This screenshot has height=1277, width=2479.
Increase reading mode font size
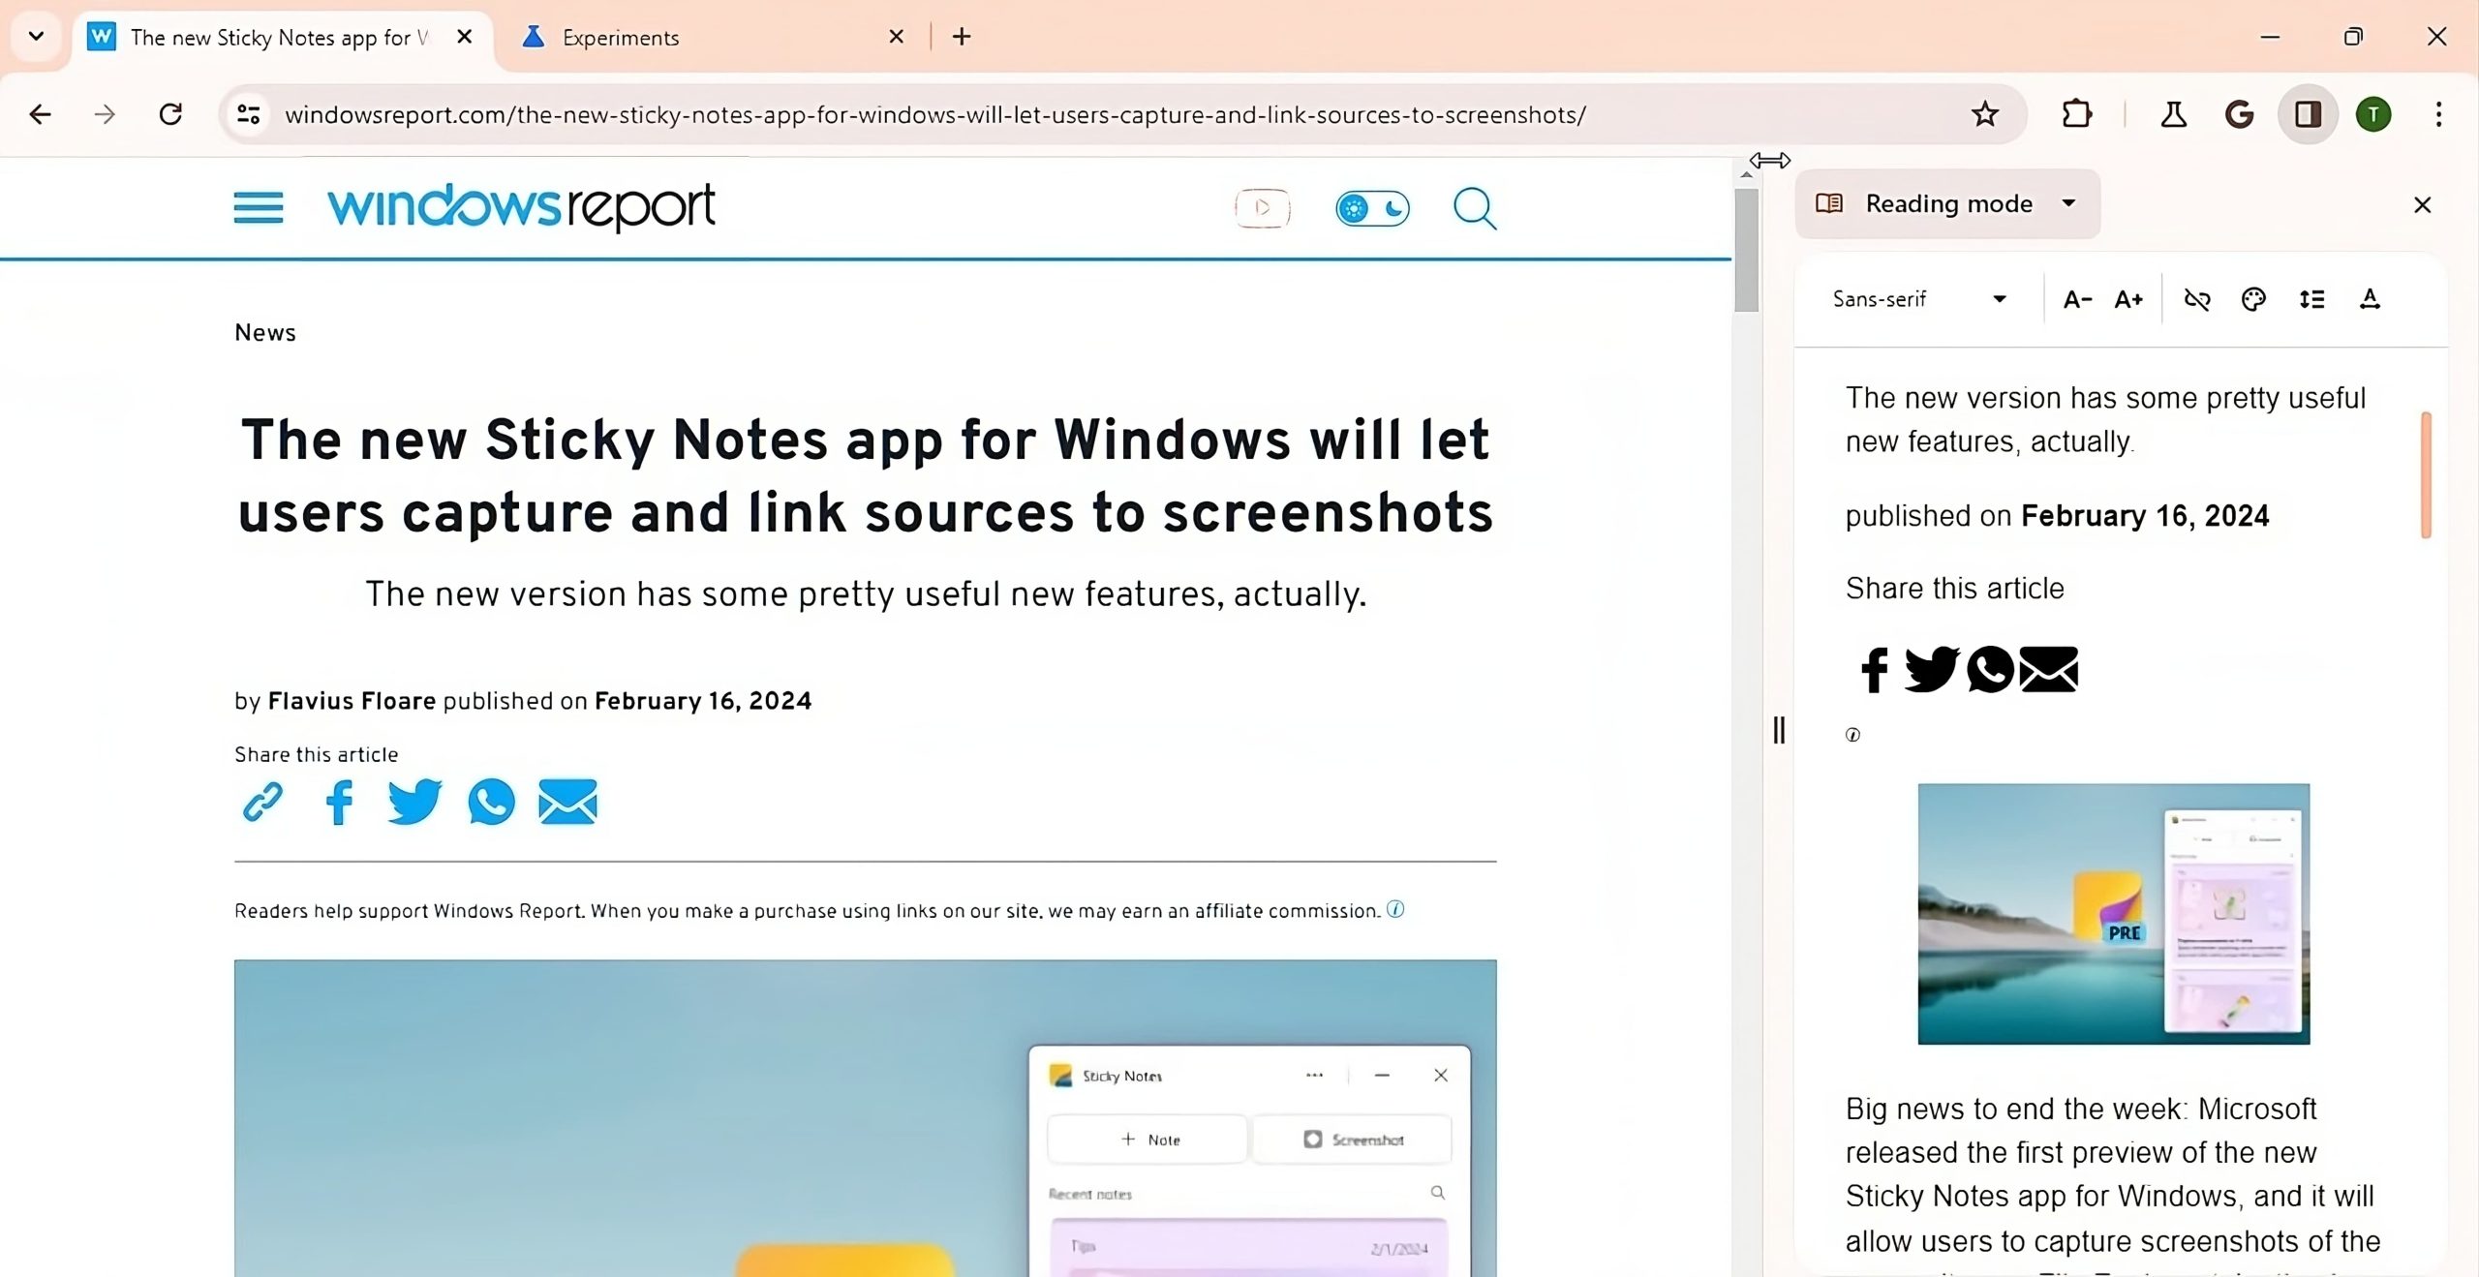(2127, 299)
